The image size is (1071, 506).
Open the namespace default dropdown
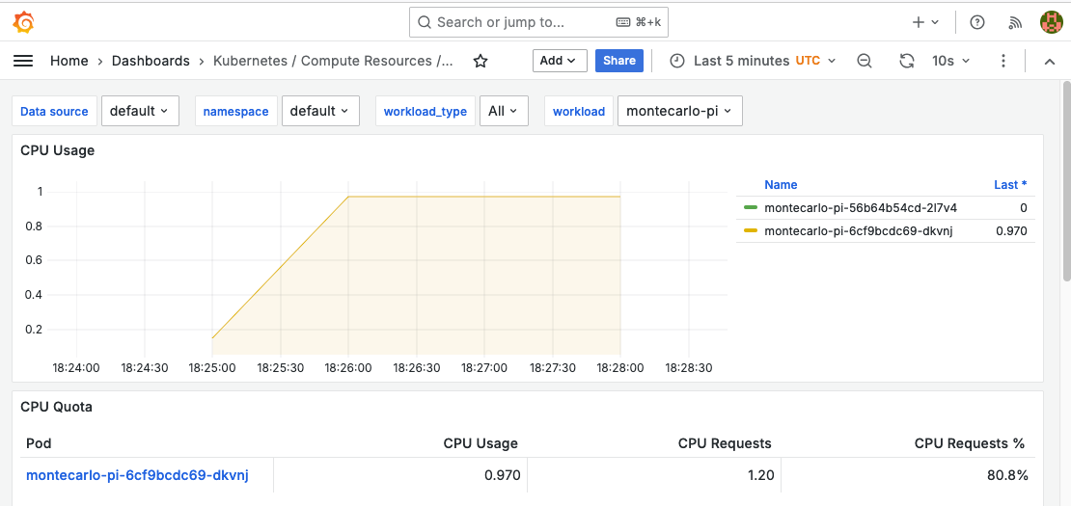pos(320,111)
